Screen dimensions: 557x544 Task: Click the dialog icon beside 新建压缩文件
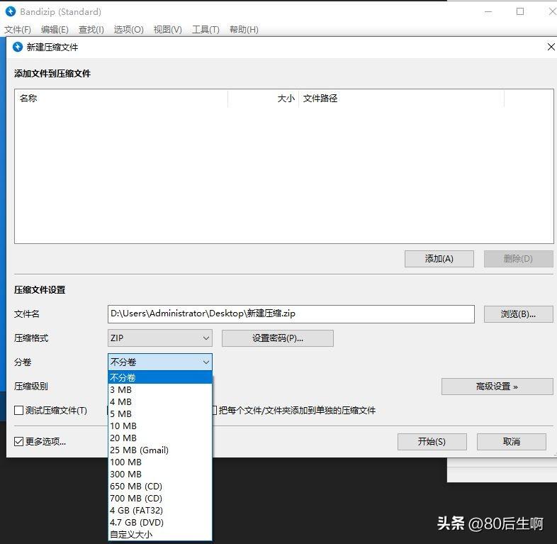pos(18,47)
